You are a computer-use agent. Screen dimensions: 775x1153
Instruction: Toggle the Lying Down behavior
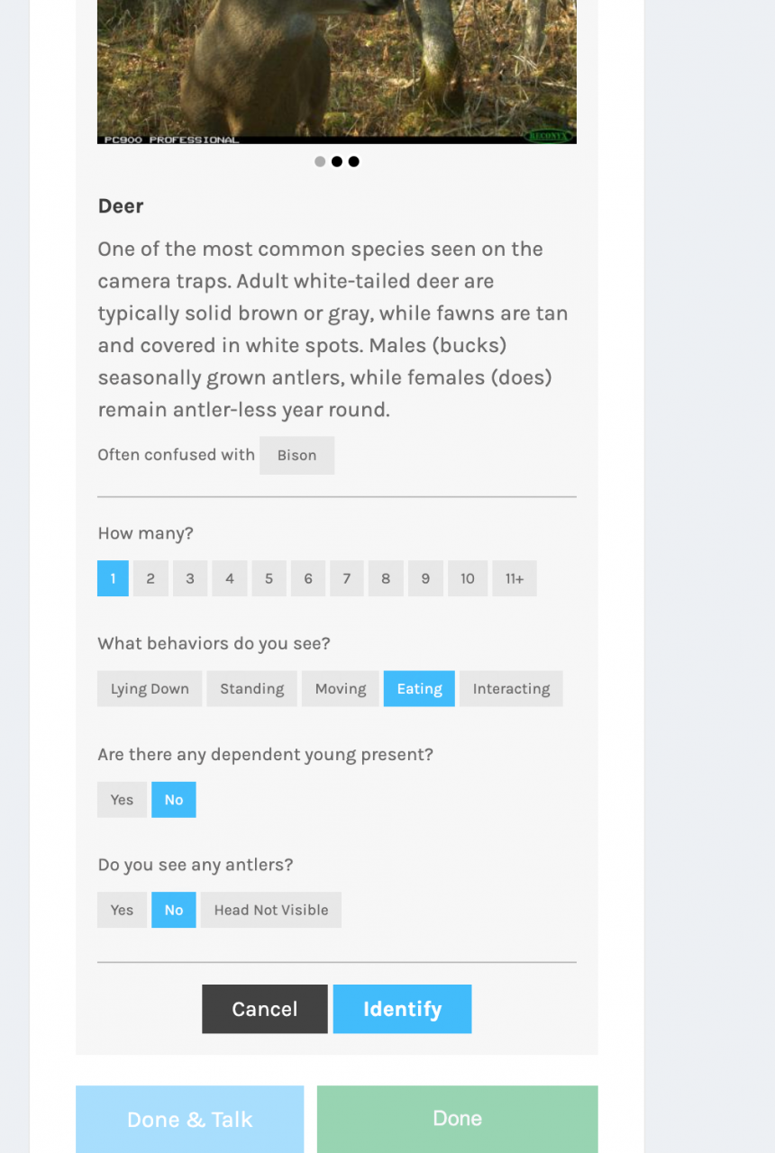point(150,689)
